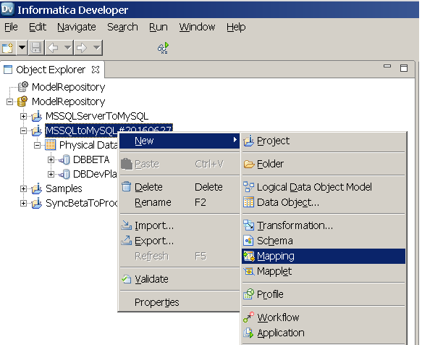Create a new Mapplet
The height and width of the screenshot is (345, 422).
324,271
